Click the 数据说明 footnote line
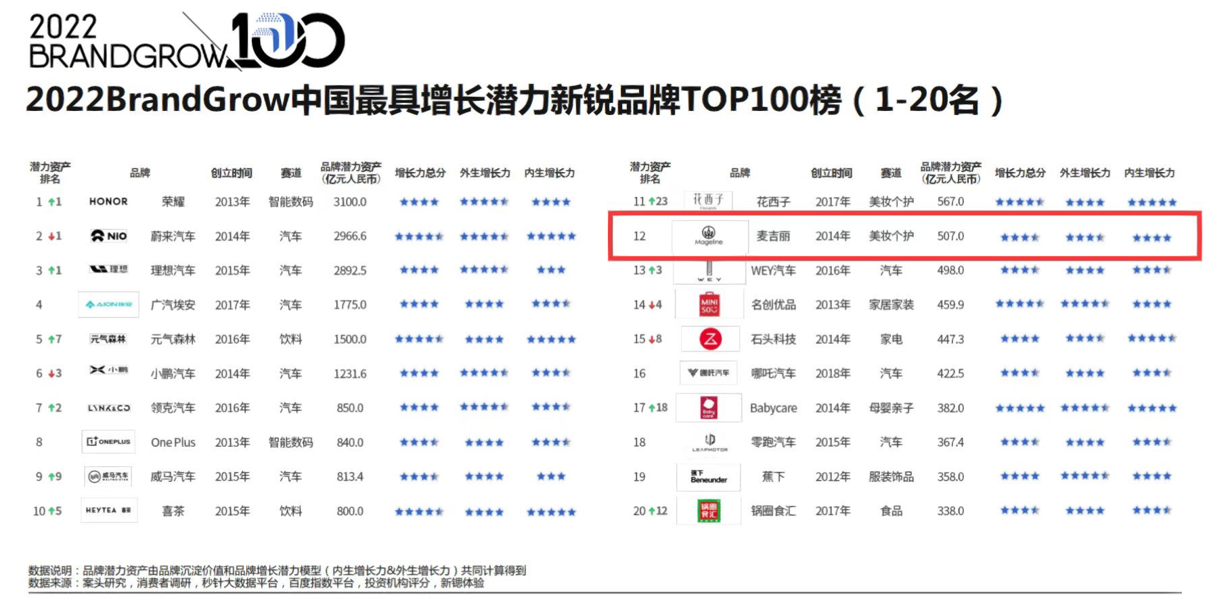Screen dimensions: 1228x614 coord(277,571)
